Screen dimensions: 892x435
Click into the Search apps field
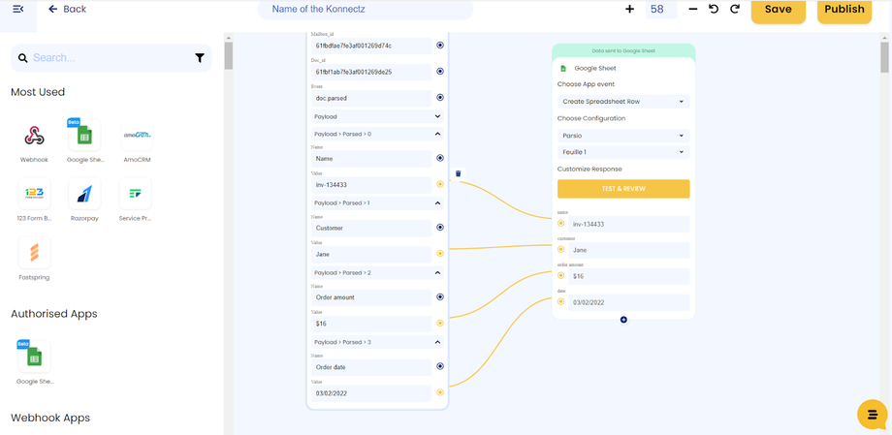[107, 58]
